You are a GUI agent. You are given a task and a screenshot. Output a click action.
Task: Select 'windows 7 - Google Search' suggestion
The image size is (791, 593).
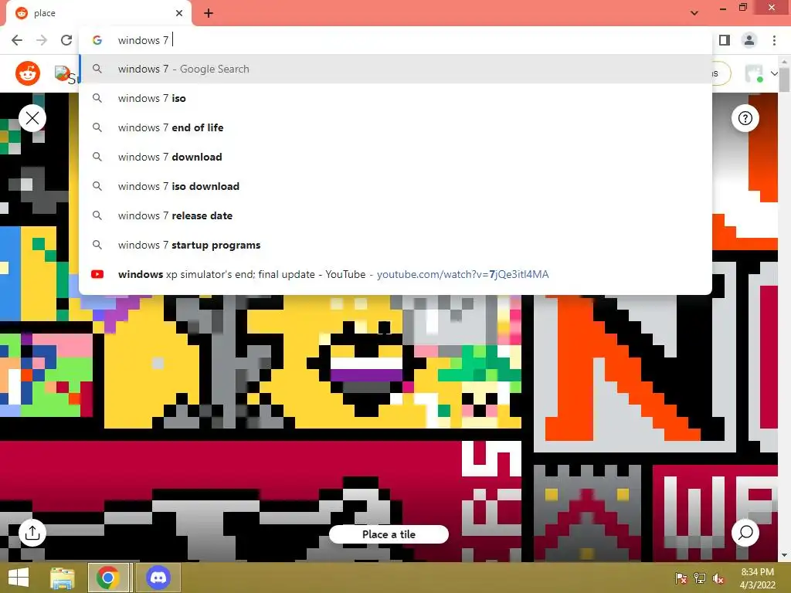click(x=395, y=69)
